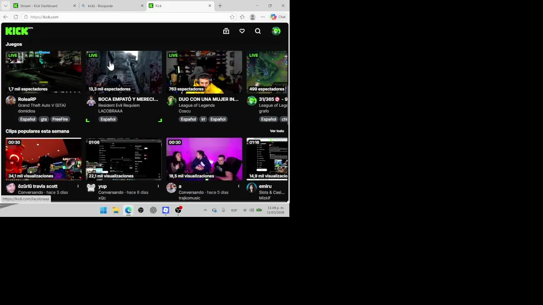The width and height of the screenshot is (543, 305).
Task: Close the Stream - Kick Dashboard tab
Action: click(x=75, y=6)
